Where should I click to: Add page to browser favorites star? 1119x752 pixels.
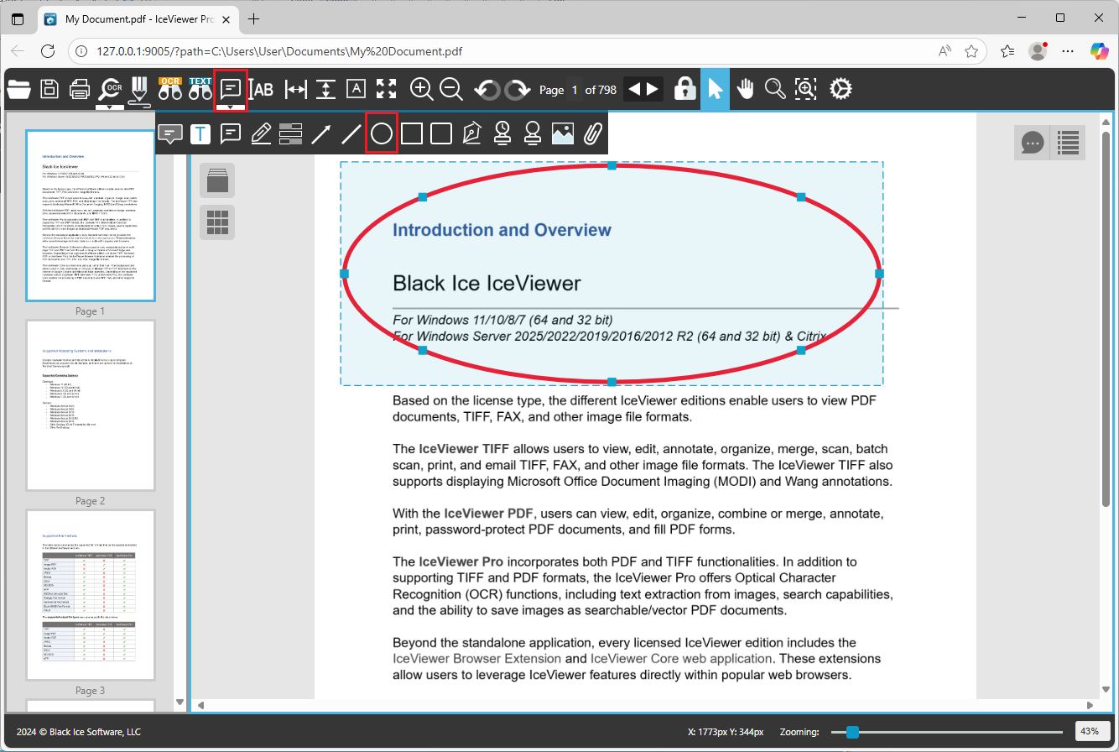click(971, 51)
